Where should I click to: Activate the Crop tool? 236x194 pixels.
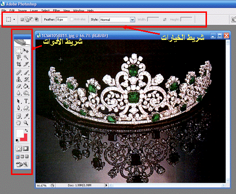19,64
